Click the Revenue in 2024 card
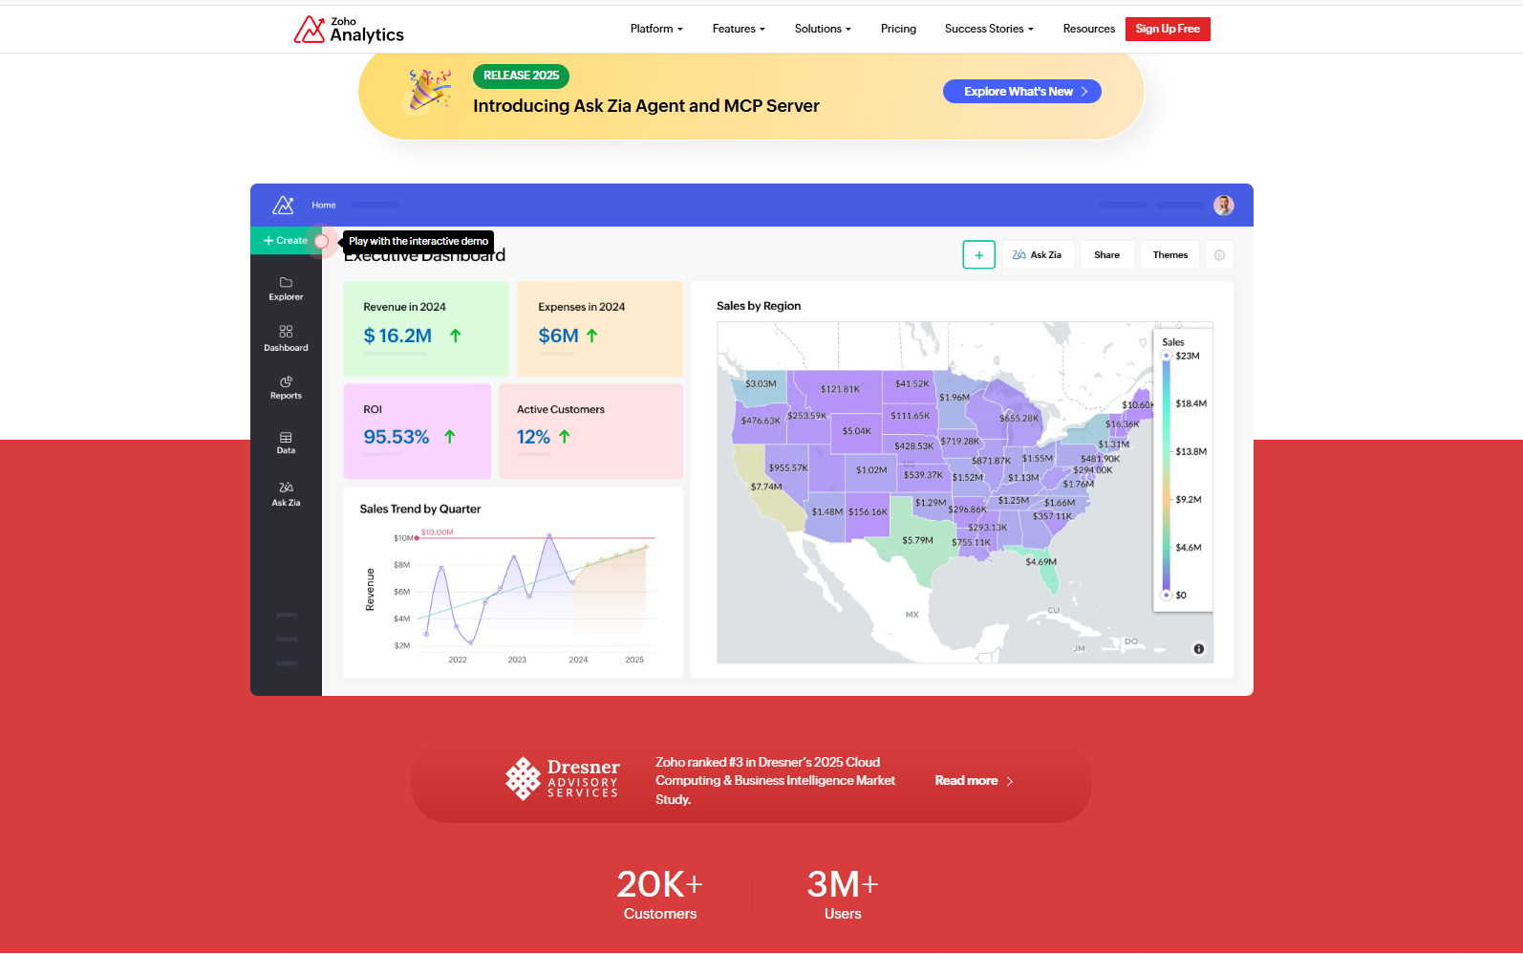1523x954 pixels. coord(426,328)
